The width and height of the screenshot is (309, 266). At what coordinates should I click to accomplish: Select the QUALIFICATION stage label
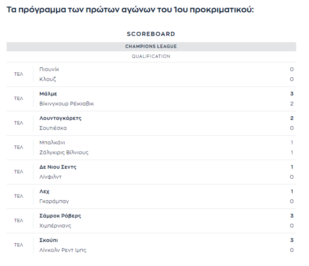coord(151,56)
